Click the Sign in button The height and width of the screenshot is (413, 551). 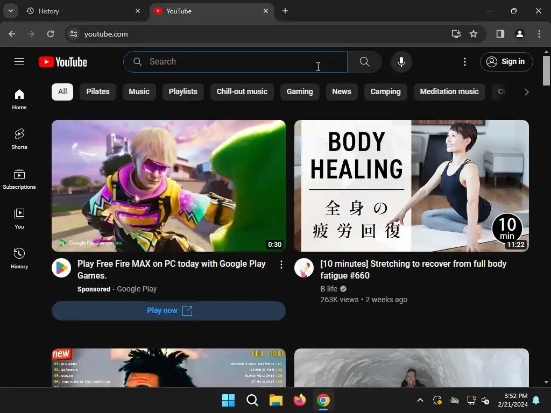coord(506,62)
